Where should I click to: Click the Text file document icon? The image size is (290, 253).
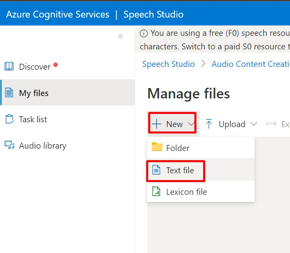[156, 170]
